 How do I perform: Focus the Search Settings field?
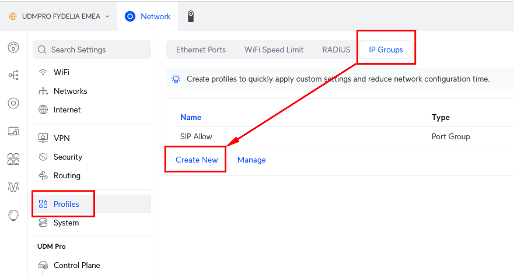click(92, 50)
